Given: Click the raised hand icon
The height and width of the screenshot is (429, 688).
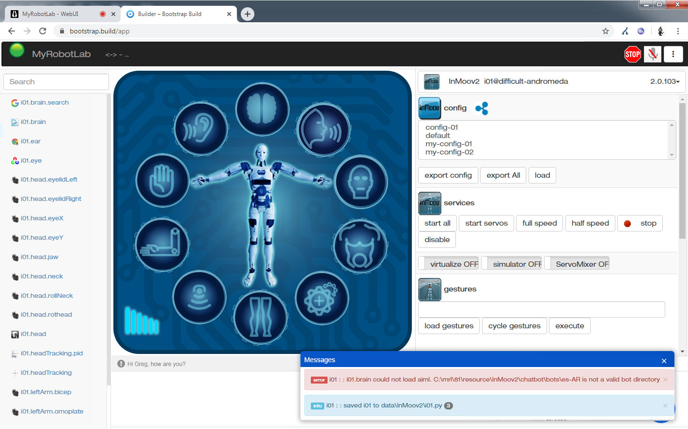Looking at the screenshot, I should [162, 181].
